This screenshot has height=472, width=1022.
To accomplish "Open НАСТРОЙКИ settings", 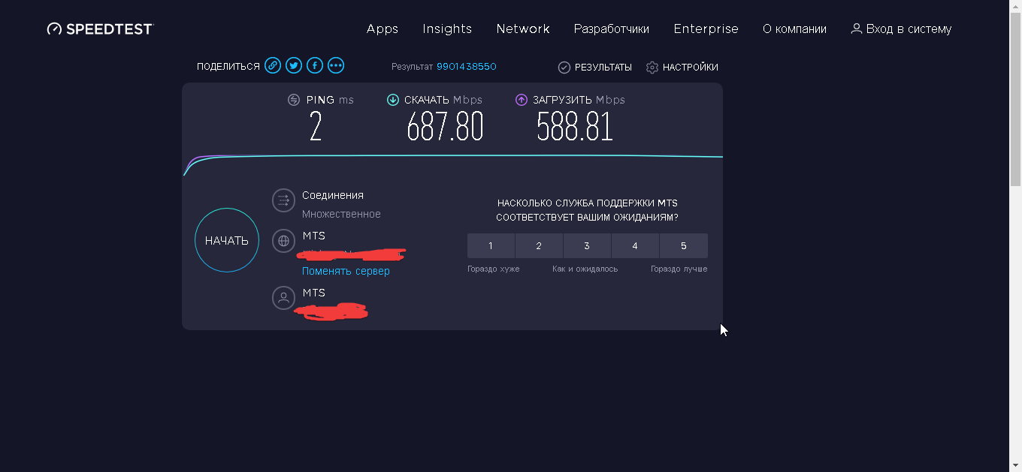I will 682,68.
